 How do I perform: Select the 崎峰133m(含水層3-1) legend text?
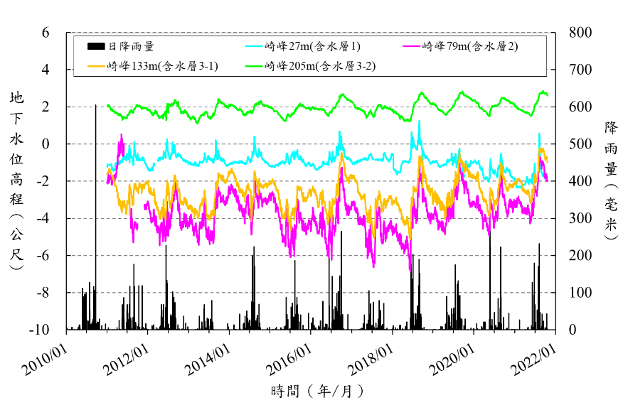coord(163,66)
